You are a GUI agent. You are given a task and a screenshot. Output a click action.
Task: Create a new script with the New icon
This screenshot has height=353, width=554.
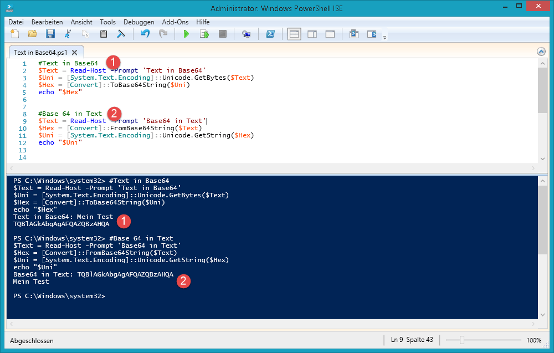[15, 34]
